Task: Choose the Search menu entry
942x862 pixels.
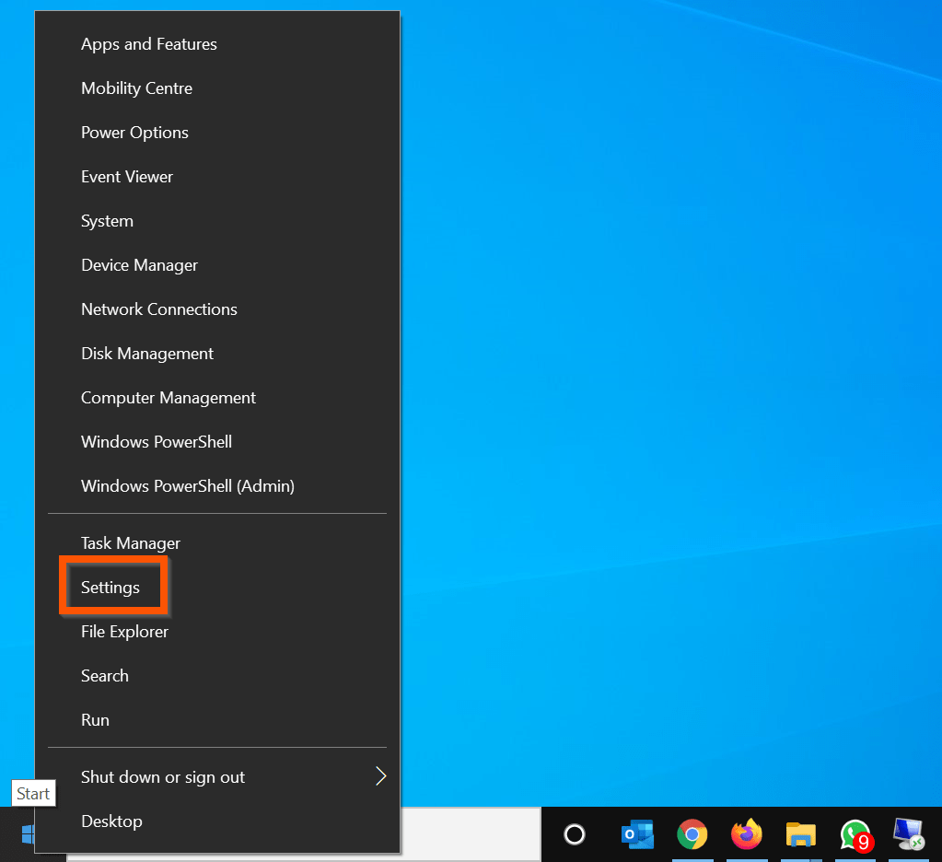Action: 217,676
